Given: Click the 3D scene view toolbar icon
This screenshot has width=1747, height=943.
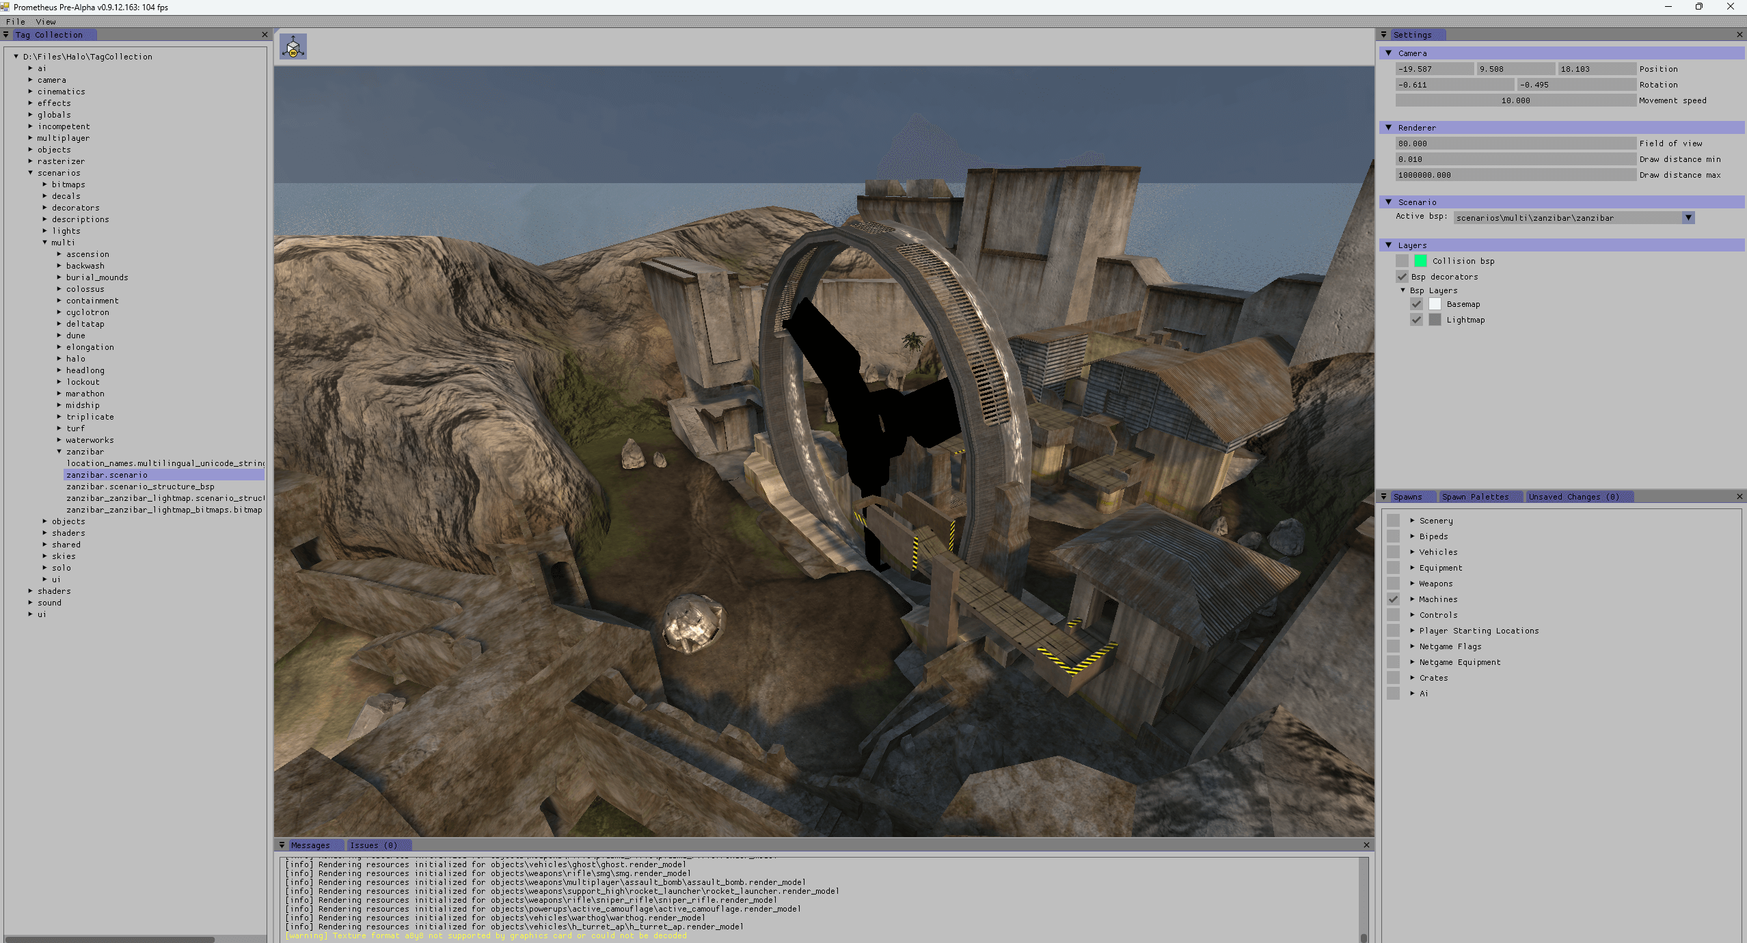Looking at the screenshot, I should pos(293,46).
